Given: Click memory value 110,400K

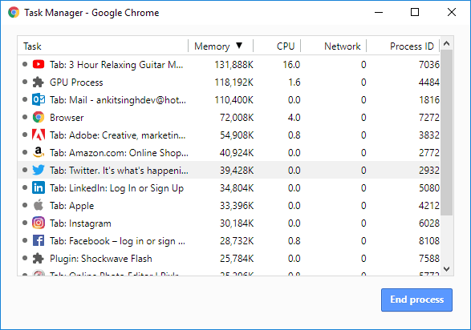Looking at the screenshot, I should tap(233, 100).
